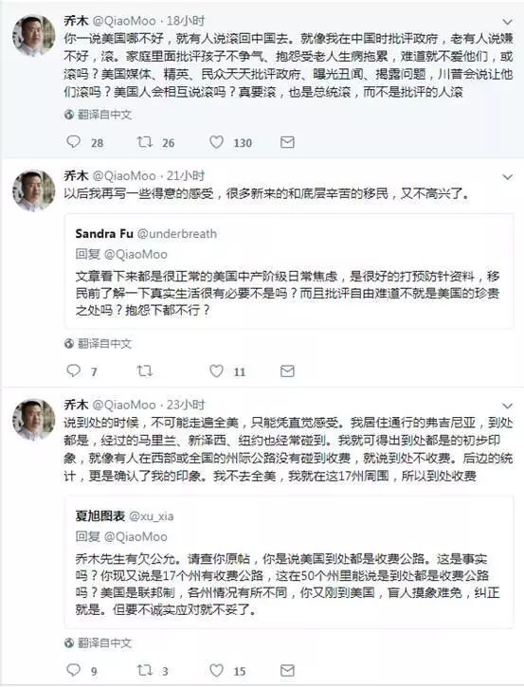Reply to the 23小时 tweet with 9 comments

74,670
